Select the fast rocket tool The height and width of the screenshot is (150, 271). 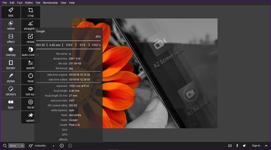[x=11, y=12]
